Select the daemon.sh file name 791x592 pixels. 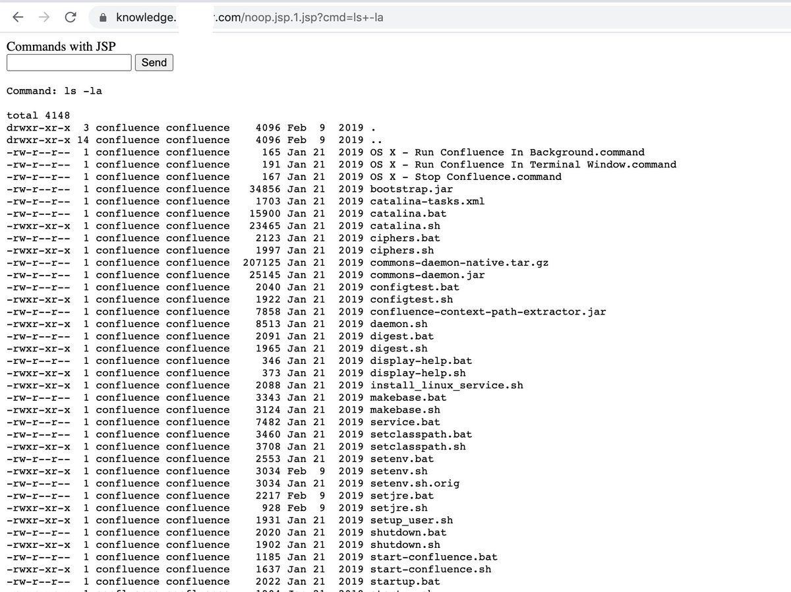[x=399, y=324]
